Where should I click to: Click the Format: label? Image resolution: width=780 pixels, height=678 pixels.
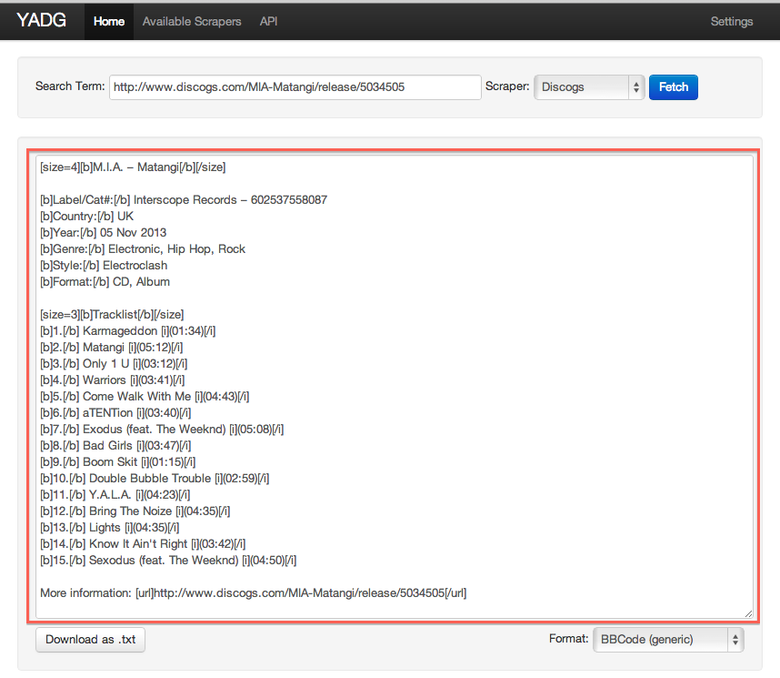coord(568,639)
